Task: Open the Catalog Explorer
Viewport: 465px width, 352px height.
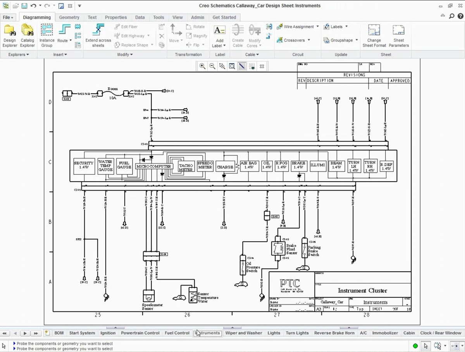Action: [28, 35]
